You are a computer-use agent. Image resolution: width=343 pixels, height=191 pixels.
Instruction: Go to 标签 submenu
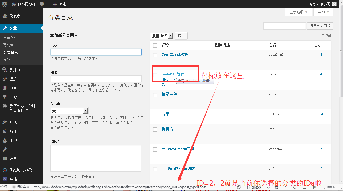(x=7, y=59)
